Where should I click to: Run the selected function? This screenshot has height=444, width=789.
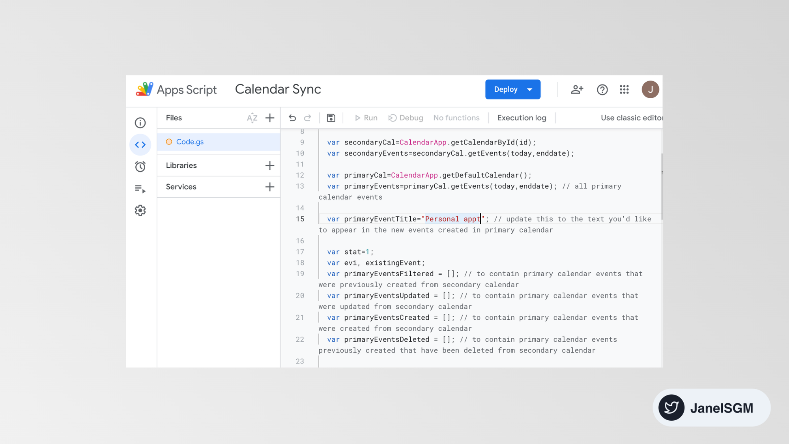pos(366,118)
